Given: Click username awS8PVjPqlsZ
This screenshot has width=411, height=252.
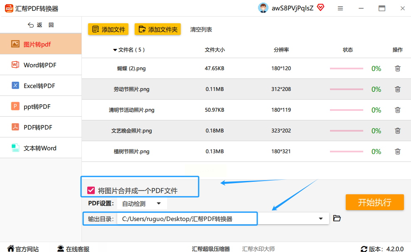Looking at the screenshot, I should tap(293, 8).
